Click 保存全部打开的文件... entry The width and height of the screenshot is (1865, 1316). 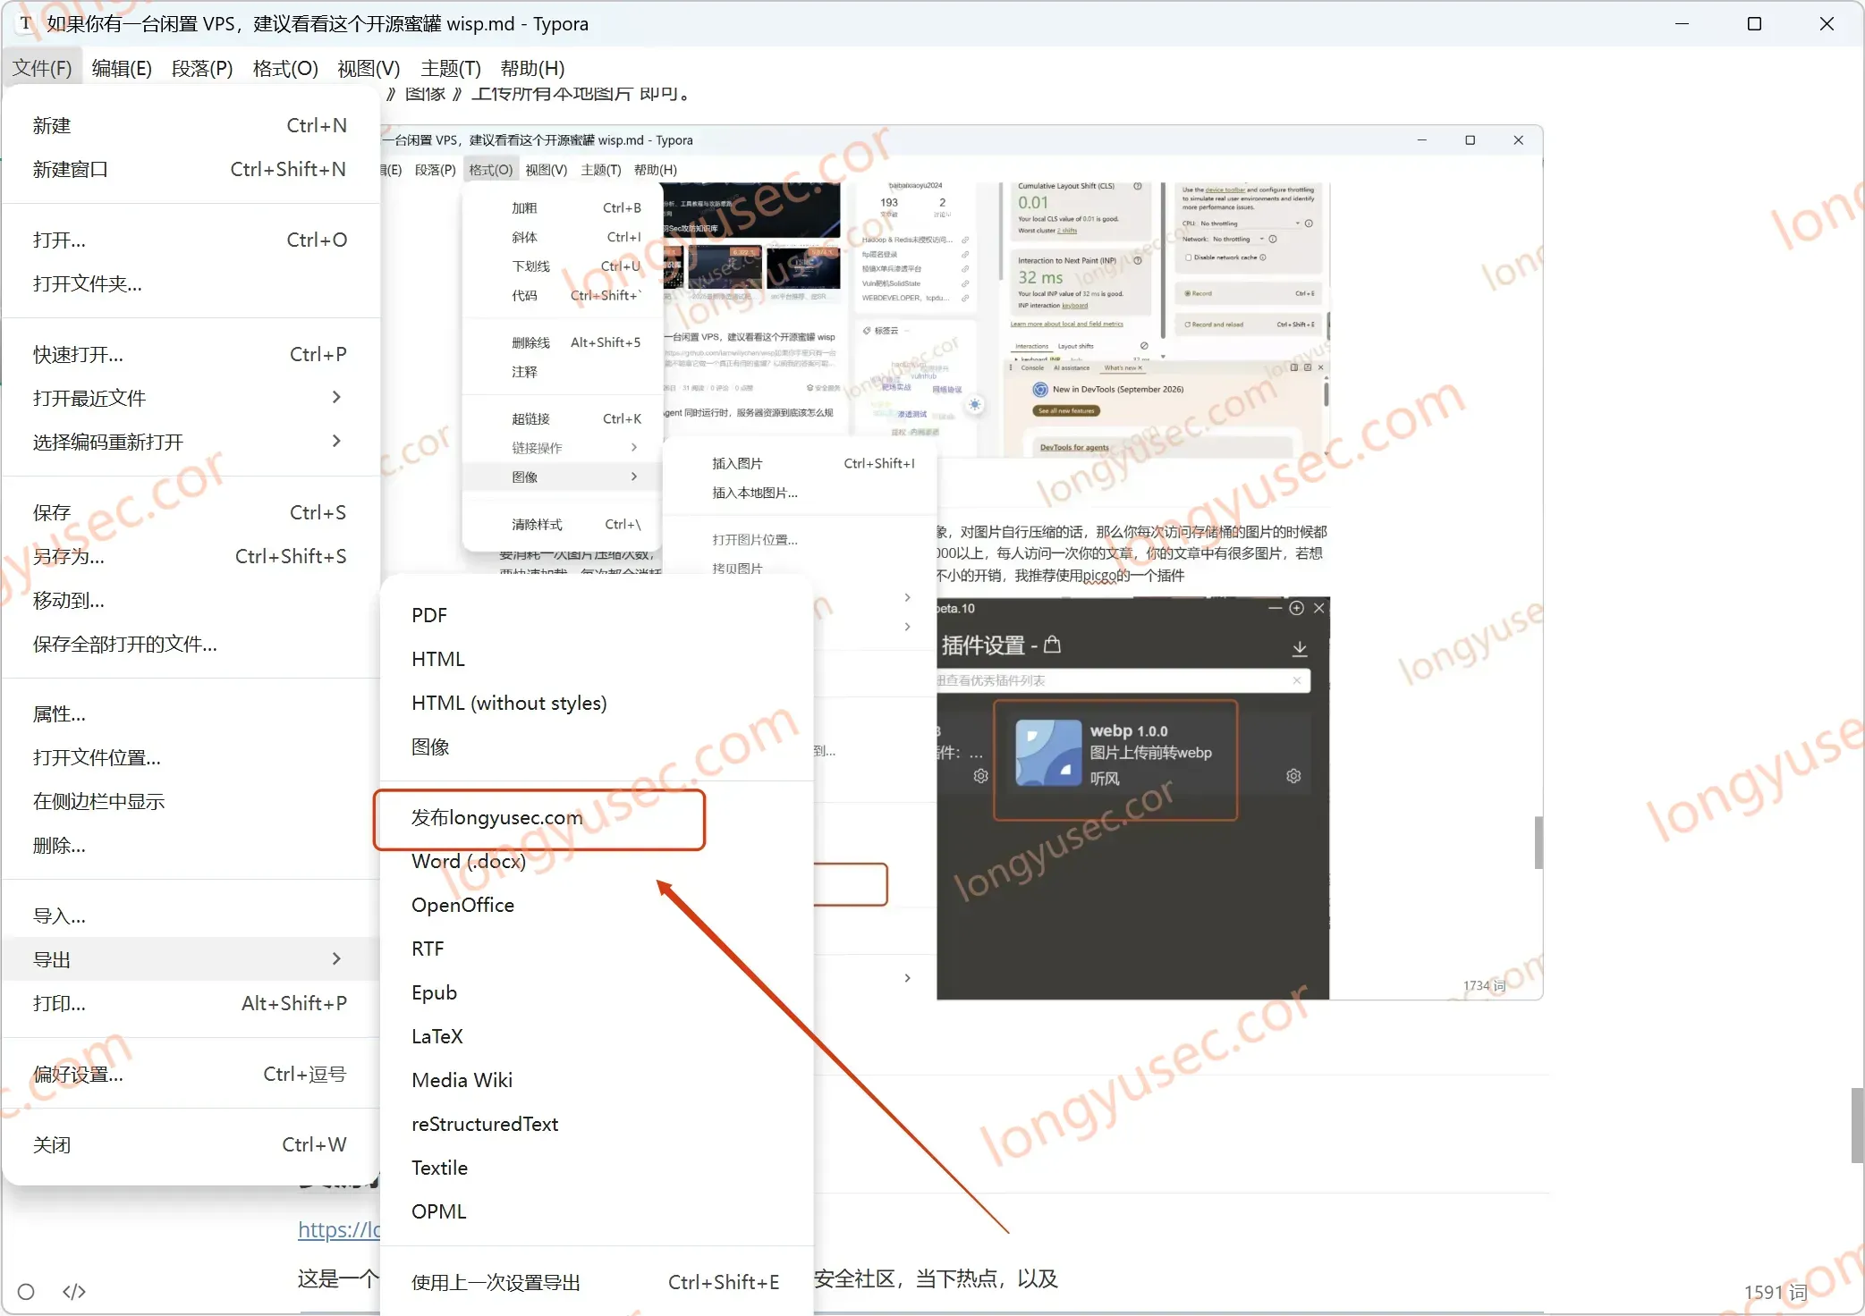click(x=190, y=644)
